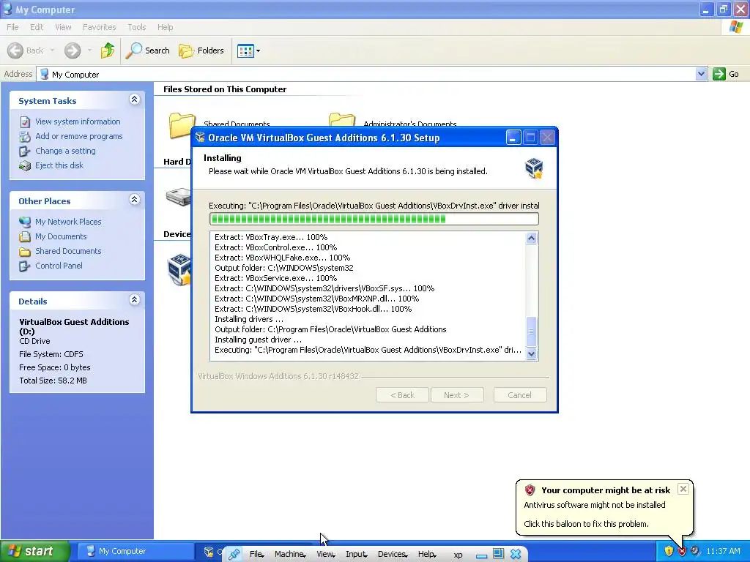This screenshot has width=750, height=562.
Task: Click Change a setting link
Action: click(65, 151)
